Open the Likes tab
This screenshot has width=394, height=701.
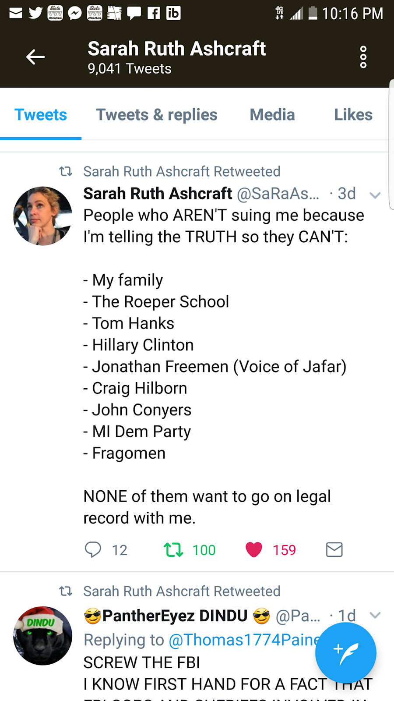click(353, 115)
